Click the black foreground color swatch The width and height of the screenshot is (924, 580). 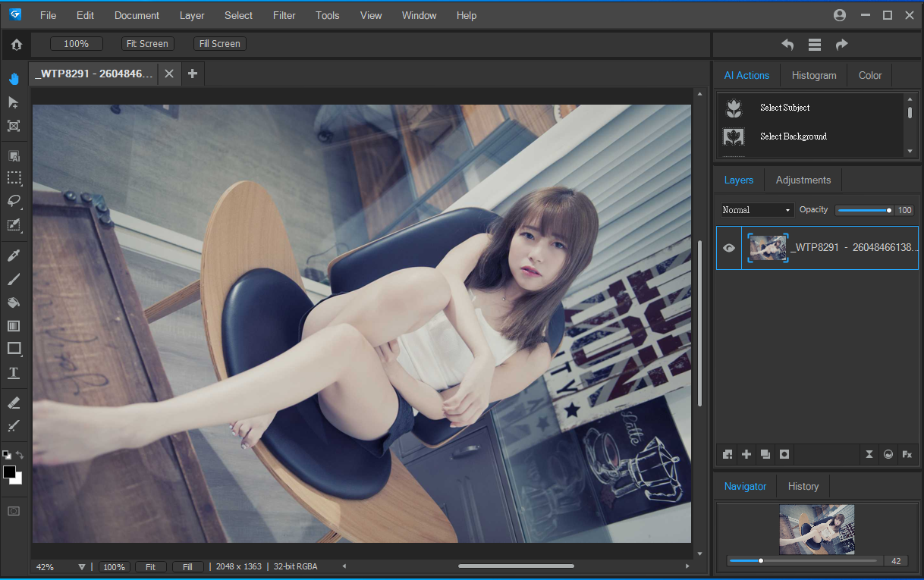[10, 472]
